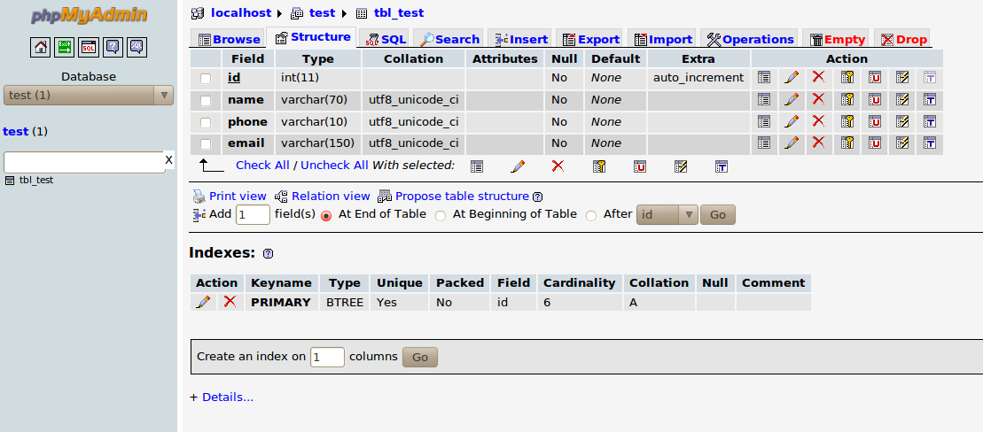983x432 pixels.
Task: Click the pencil edit icon for name field
Action: [792, 99]
